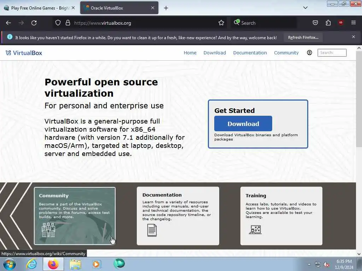Open the Documentation card heading
Viewport: 362px width, 271px height.
pyautogui.click(x=162, y=195)
